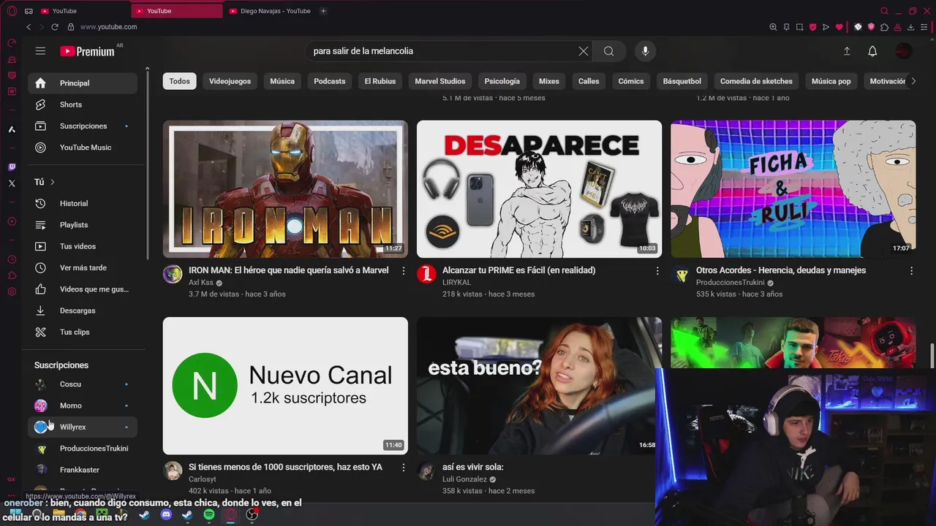Open Coscu subscription channel

(83, 384)
